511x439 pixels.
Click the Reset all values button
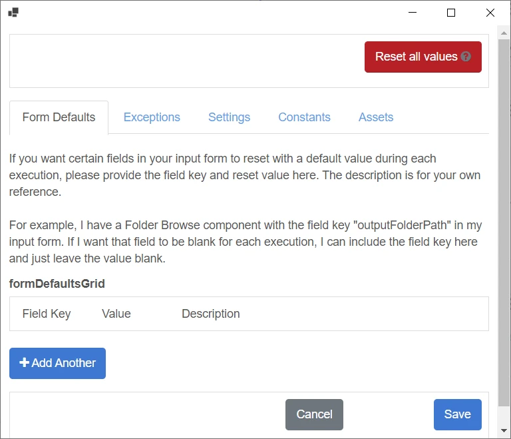pyautogui.click(x=423, y=57)
